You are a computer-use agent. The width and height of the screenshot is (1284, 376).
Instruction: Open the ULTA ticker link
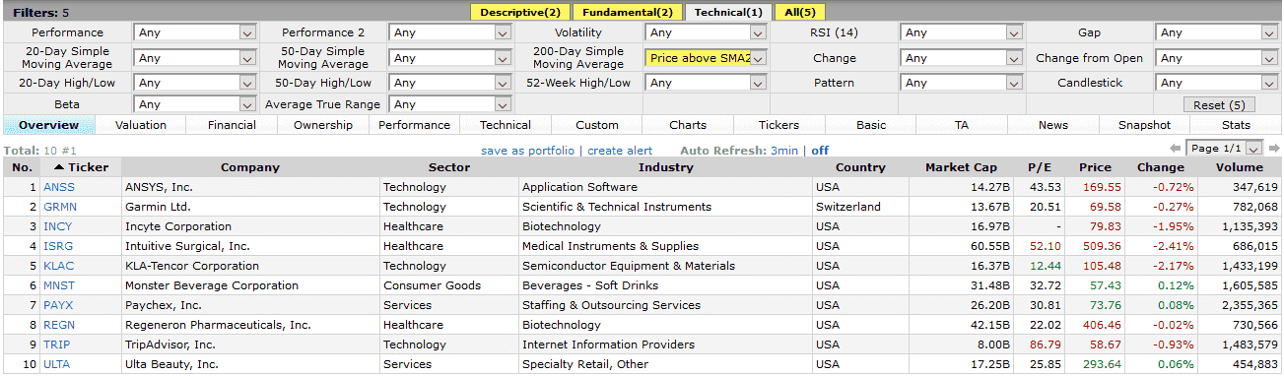pyautogui.click(x=57, y=364)
